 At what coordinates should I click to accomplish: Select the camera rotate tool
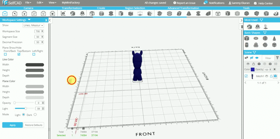[x=34, y=13]
